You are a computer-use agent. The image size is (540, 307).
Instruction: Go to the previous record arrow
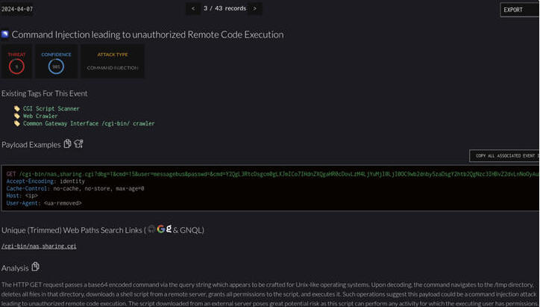[193, 9]
